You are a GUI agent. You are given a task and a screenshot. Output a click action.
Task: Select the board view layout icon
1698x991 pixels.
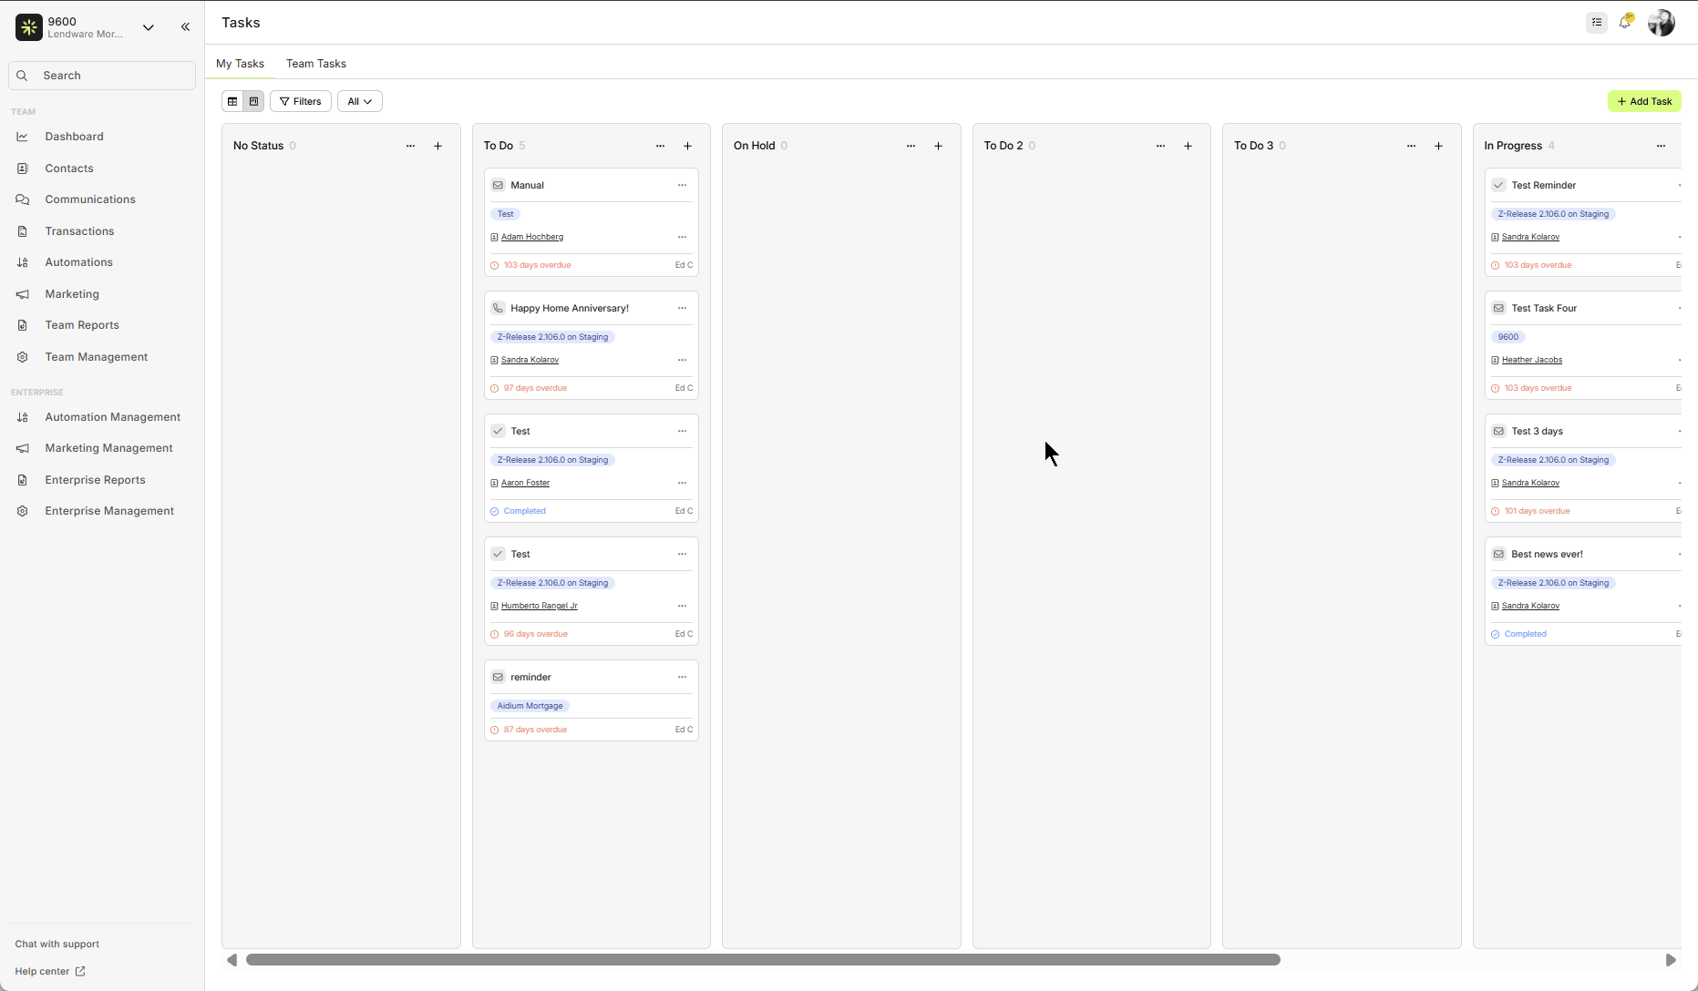coord(253,101)
